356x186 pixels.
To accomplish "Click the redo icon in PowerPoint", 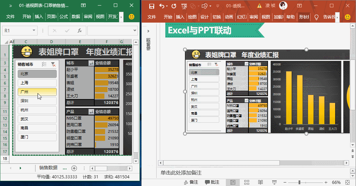I will (x=174, y=6).
